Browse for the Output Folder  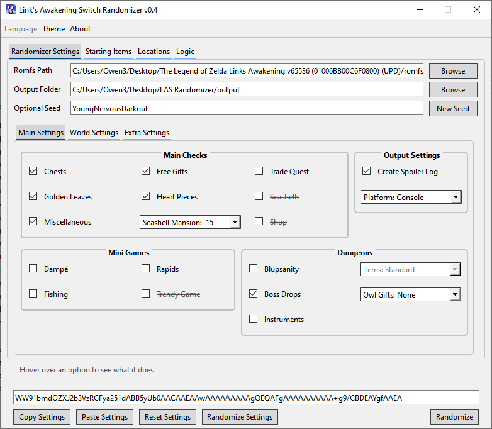click(x=453, y=90)
